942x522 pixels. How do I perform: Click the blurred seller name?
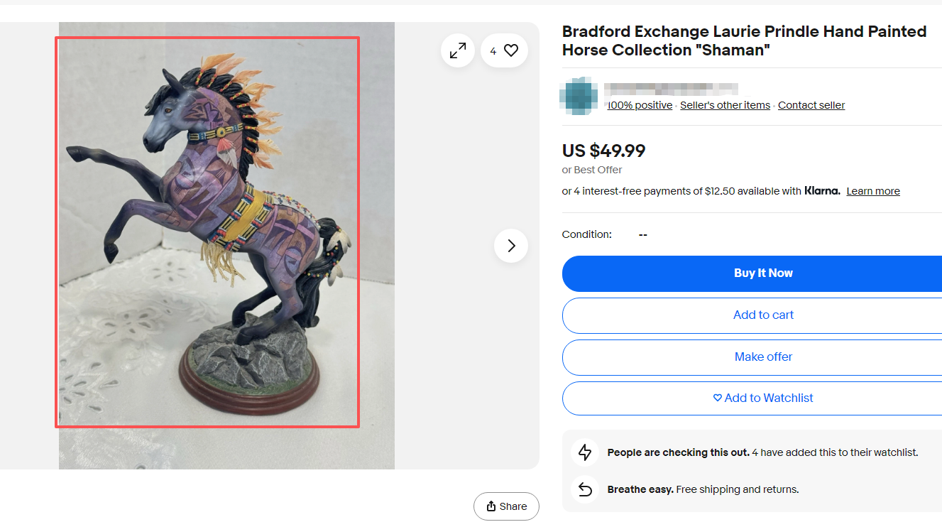(x=671, y=89)
